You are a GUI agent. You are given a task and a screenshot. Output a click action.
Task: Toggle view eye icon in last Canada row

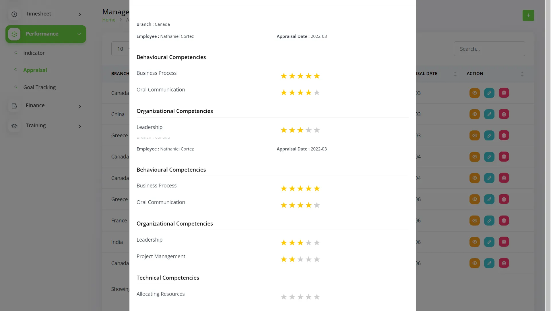(x=475, y=263)
